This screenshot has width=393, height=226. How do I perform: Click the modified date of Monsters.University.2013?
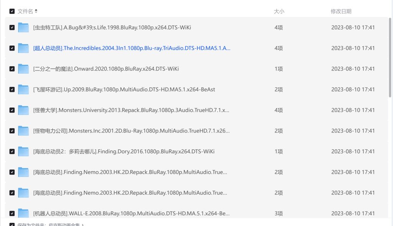[353, 110]
